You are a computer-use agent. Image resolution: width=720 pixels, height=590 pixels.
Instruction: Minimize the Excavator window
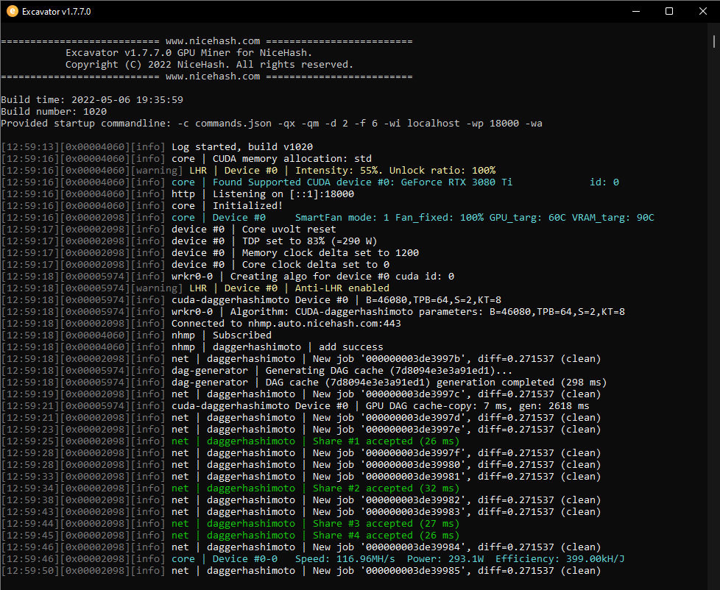pos(635,11)
